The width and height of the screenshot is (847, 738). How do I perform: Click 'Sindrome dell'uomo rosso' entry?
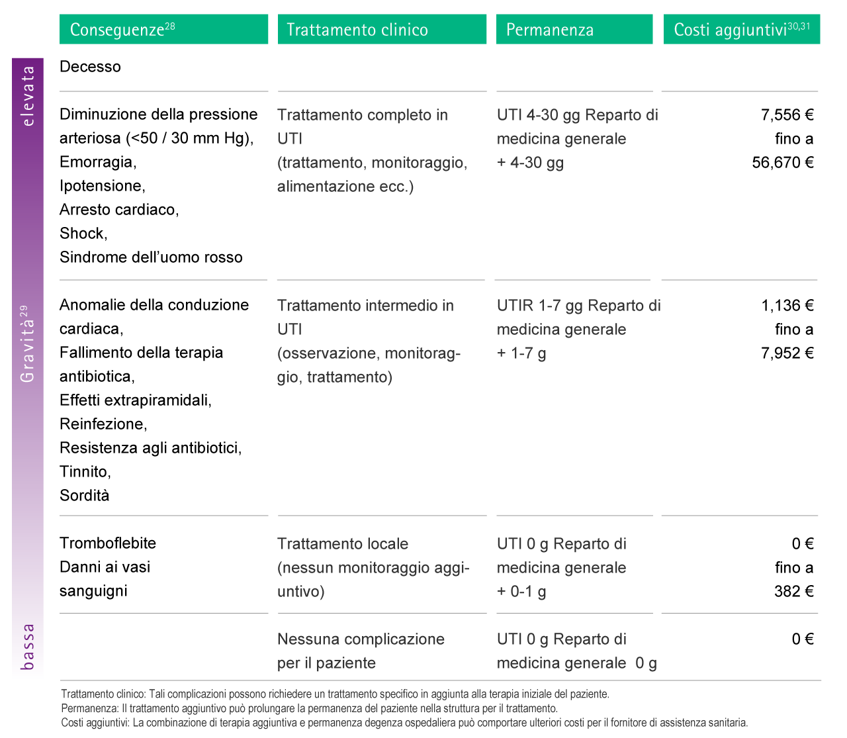tap(151, 257)
